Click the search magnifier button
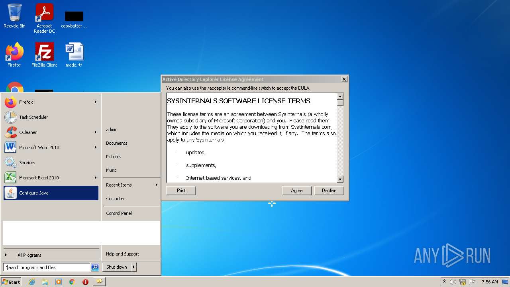The image size is (510, 287). 95,267
